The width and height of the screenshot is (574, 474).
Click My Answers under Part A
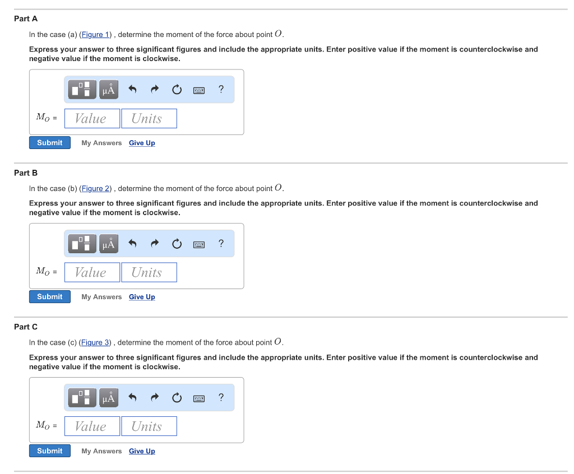tap(101, 143)
